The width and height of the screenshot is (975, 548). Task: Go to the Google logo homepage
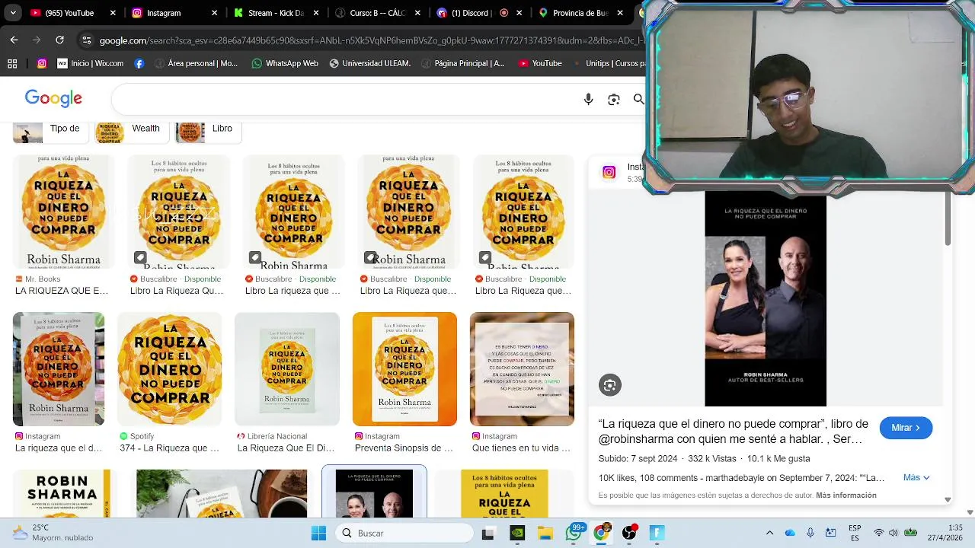[x=53, y=98]
